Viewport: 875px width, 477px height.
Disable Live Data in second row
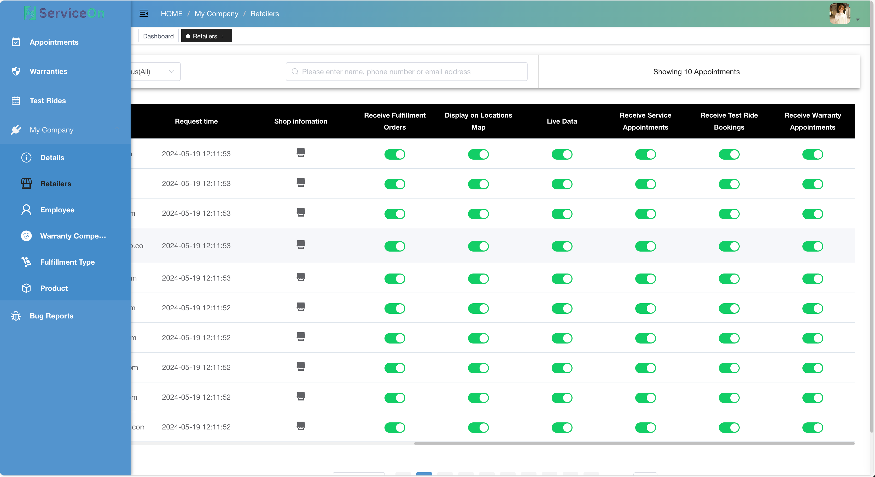click(562, 184)
